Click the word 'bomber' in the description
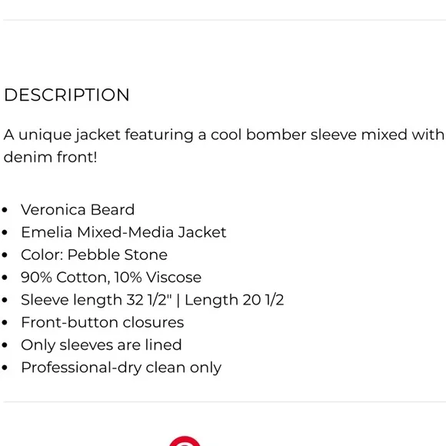 click(276, 135)
